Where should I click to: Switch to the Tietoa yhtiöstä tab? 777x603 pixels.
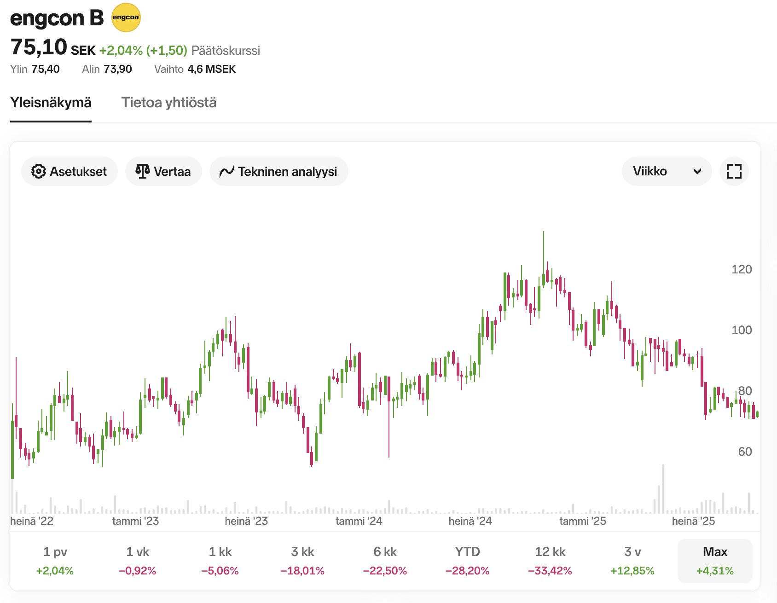point(169,102)
